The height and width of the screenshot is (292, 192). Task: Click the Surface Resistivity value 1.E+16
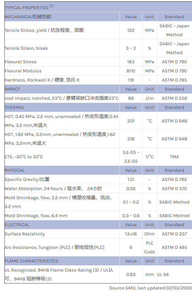[x=131, y=234]
